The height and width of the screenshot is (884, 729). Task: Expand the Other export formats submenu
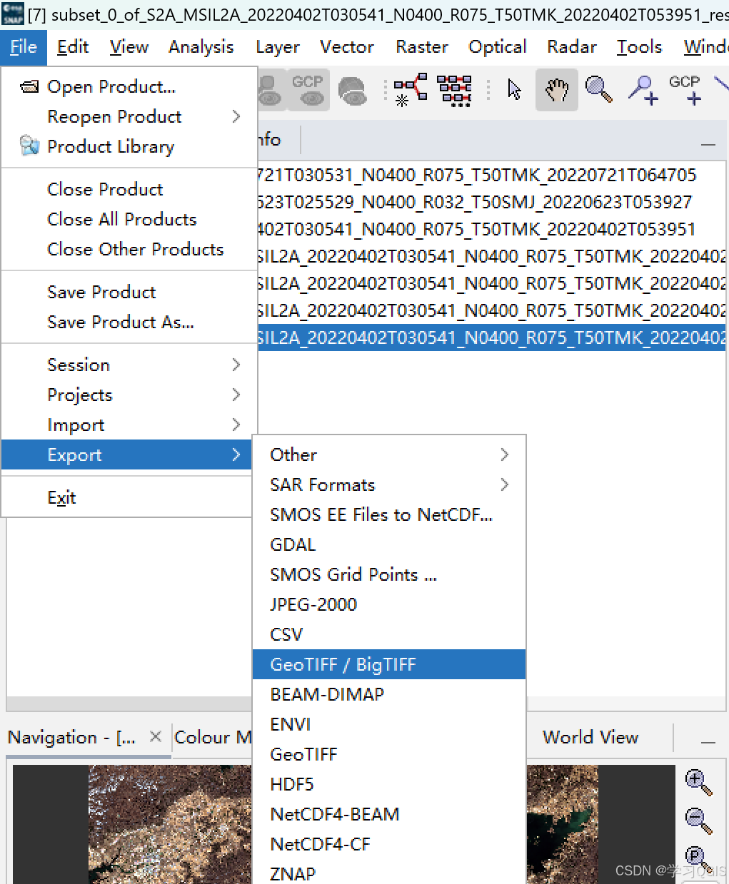click(389, 454)
